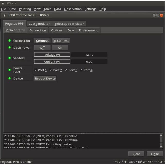Click the log scrollbar down arrow

click(x=161, y=147)
